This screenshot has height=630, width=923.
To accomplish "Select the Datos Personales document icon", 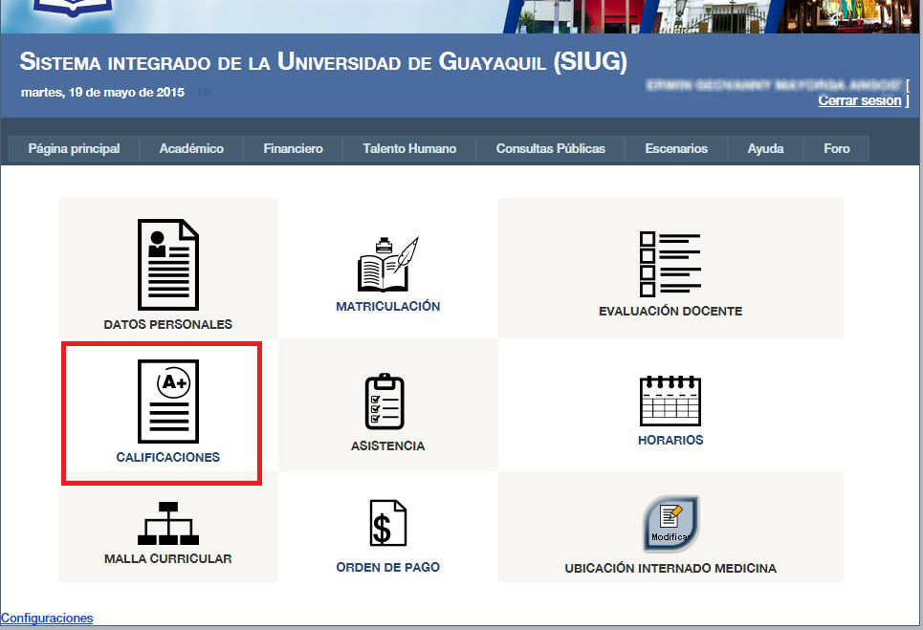I will (x=166, y=263).
